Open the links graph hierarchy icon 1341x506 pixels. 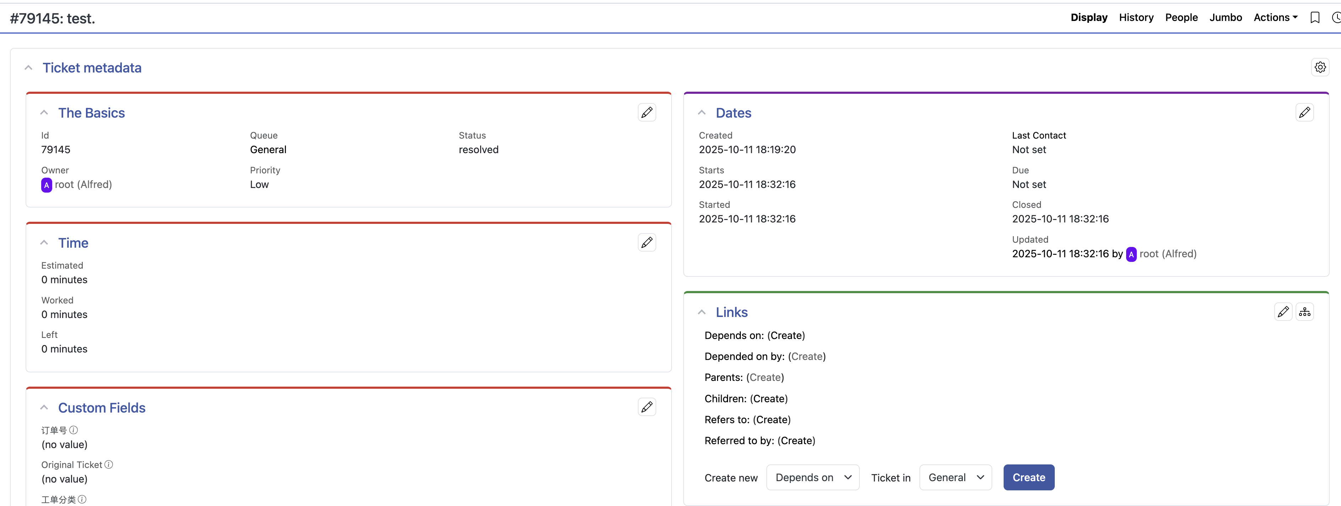click(x=1304, y=312)
